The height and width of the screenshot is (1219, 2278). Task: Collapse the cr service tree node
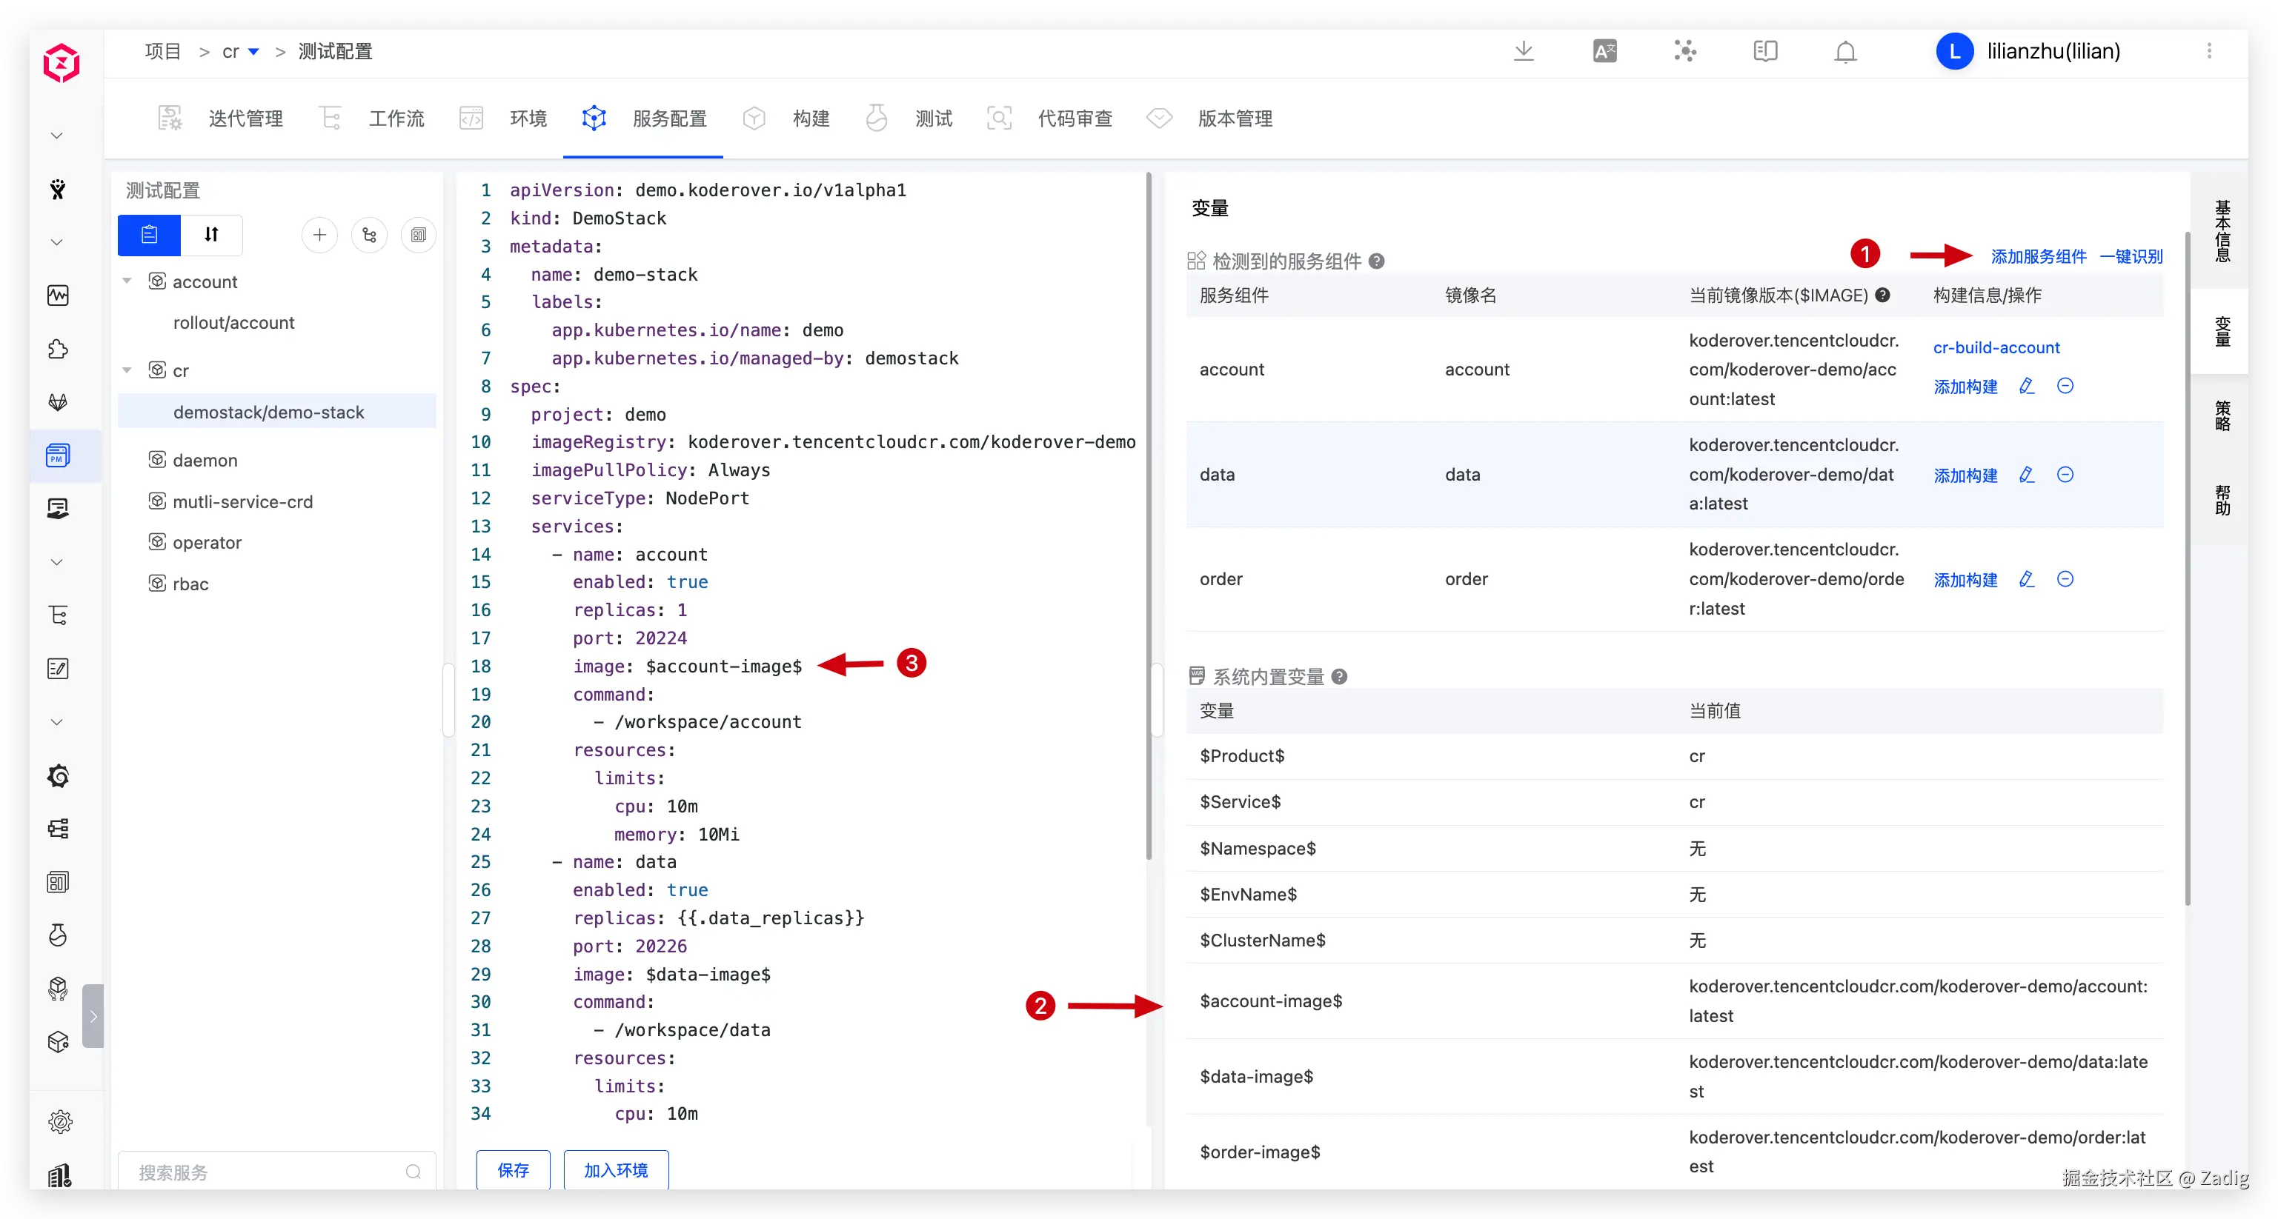tap(127, 370)
